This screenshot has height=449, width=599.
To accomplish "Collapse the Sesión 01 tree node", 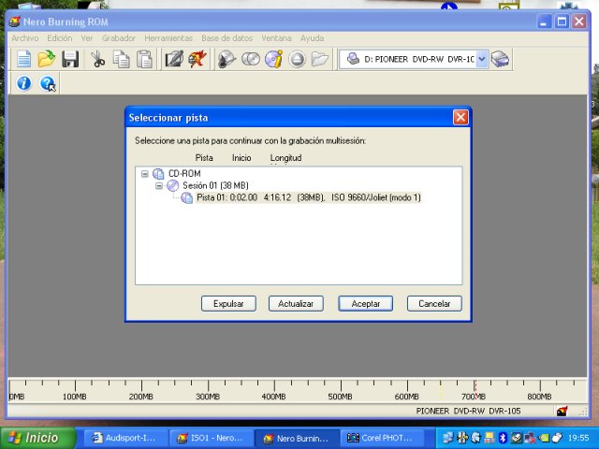I will click(x=159, y=186).
